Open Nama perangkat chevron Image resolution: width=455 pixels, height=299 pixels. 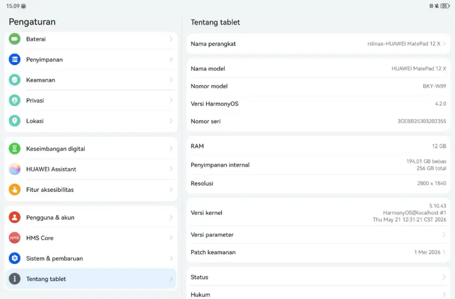click(x=444, y=44)
